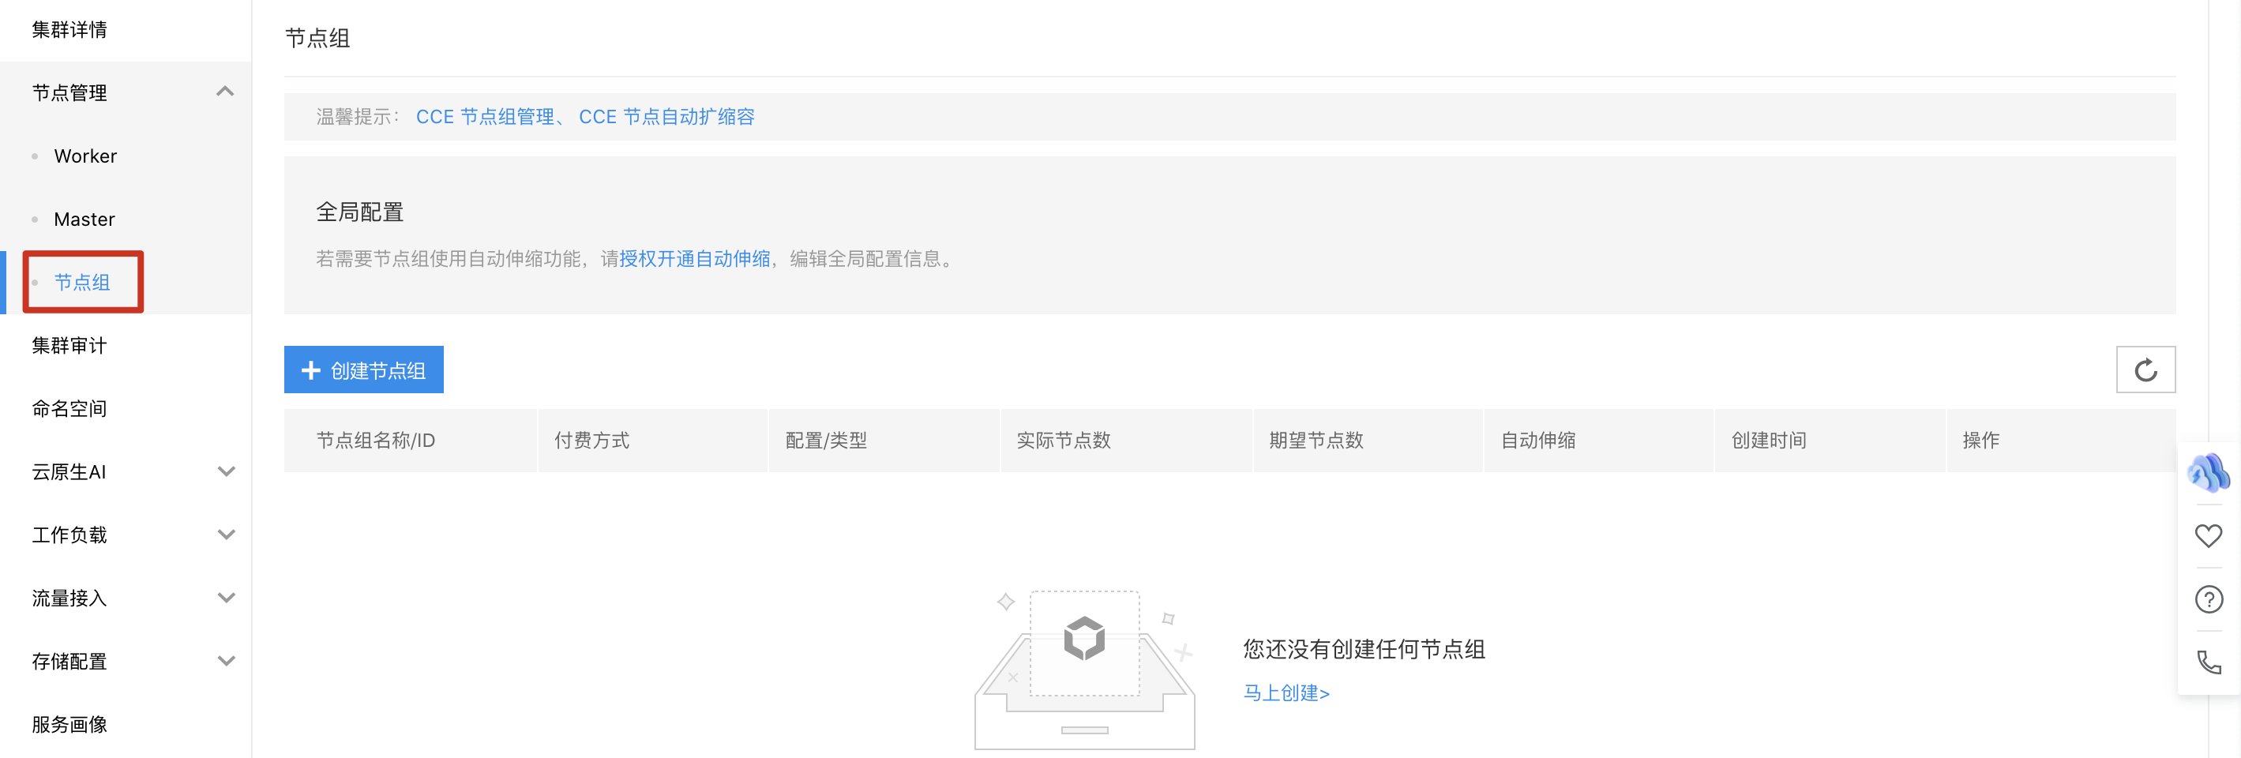
Task: Click the 创建节点组 button
Action: [364, 370]
